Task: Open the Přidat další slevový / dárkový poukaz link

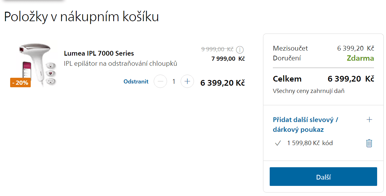Action: tap(306, 125)
